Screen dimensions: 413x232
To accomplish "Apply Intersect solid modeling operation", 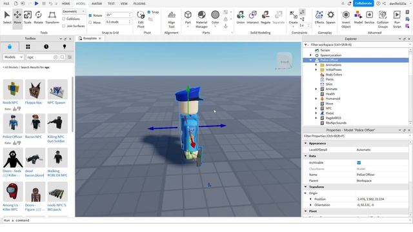I will (x=252, y=17).
